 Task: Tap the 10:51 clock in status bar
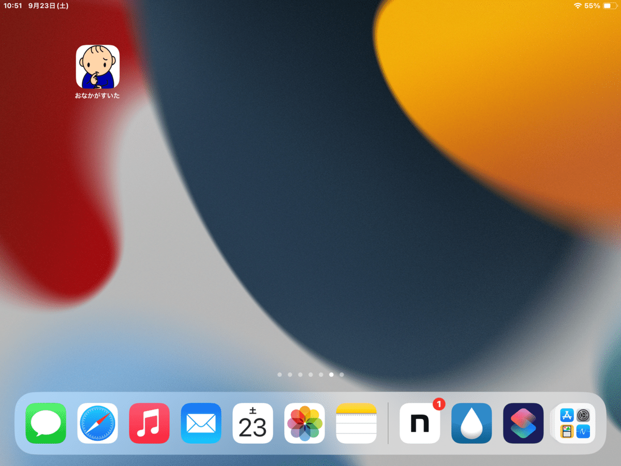pyautogui.click(x=12, y=6)
